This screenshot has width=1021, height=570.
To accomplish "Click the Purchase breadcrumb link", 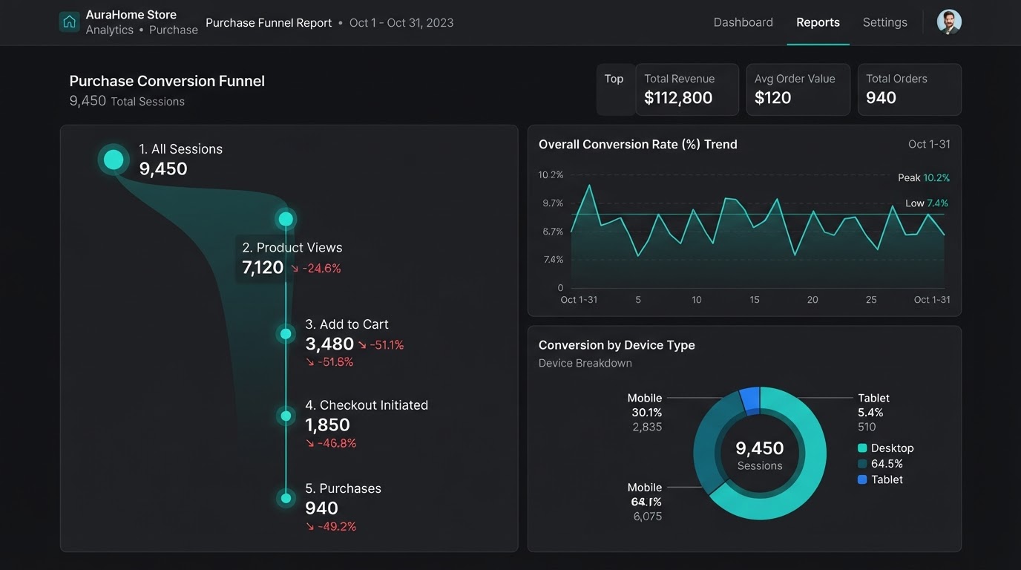I will point(174,30).
